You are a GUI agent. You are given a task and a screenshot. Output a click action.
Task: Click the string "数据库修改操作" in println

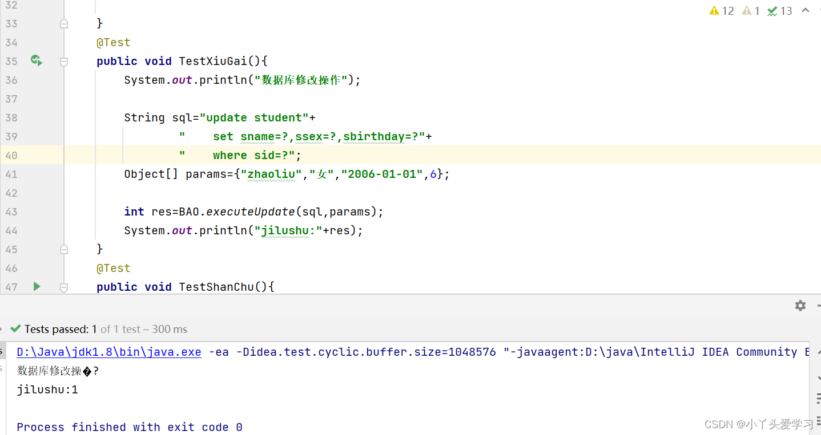[301, 80]
